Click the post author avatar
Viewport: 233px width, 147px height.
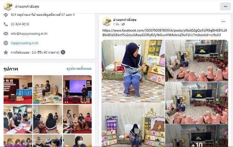tap(107, 22)
